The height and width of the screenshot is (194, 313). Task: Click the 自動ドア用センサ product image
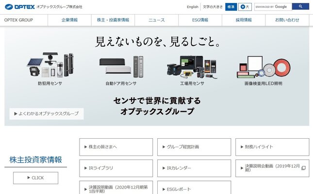click(x=121, y=66)
